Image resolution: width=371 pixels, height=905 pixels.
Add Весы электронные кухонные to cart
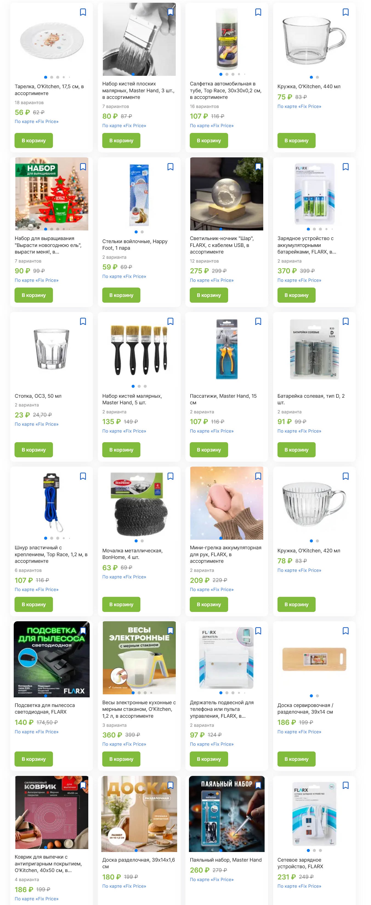pos(121,759)
